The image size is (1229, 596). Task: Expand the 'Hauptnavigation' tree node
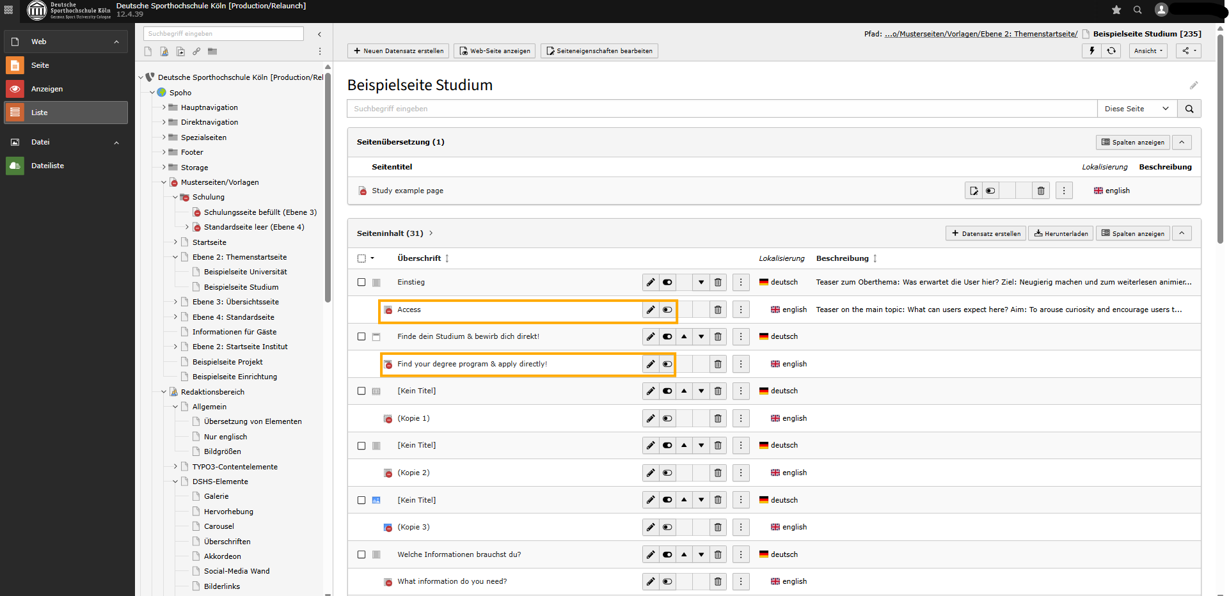click(164, 107)
